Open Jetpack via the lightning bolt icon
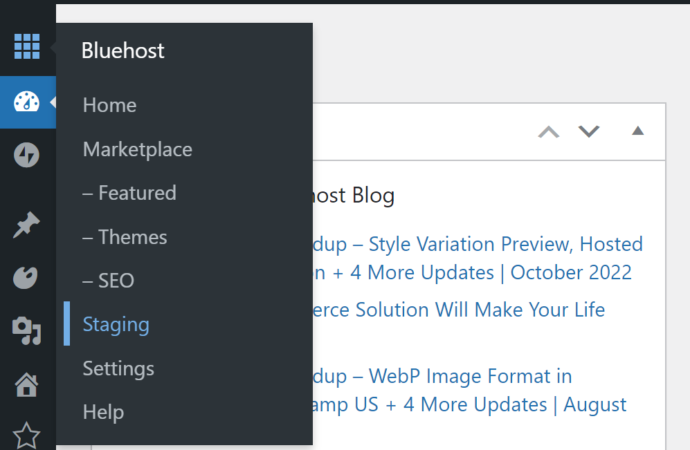 (28, 155)
